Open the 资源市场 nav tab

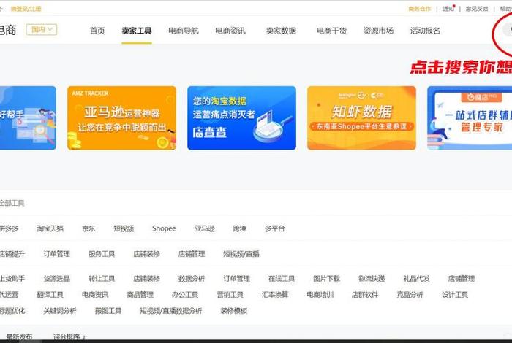[378, 31]
